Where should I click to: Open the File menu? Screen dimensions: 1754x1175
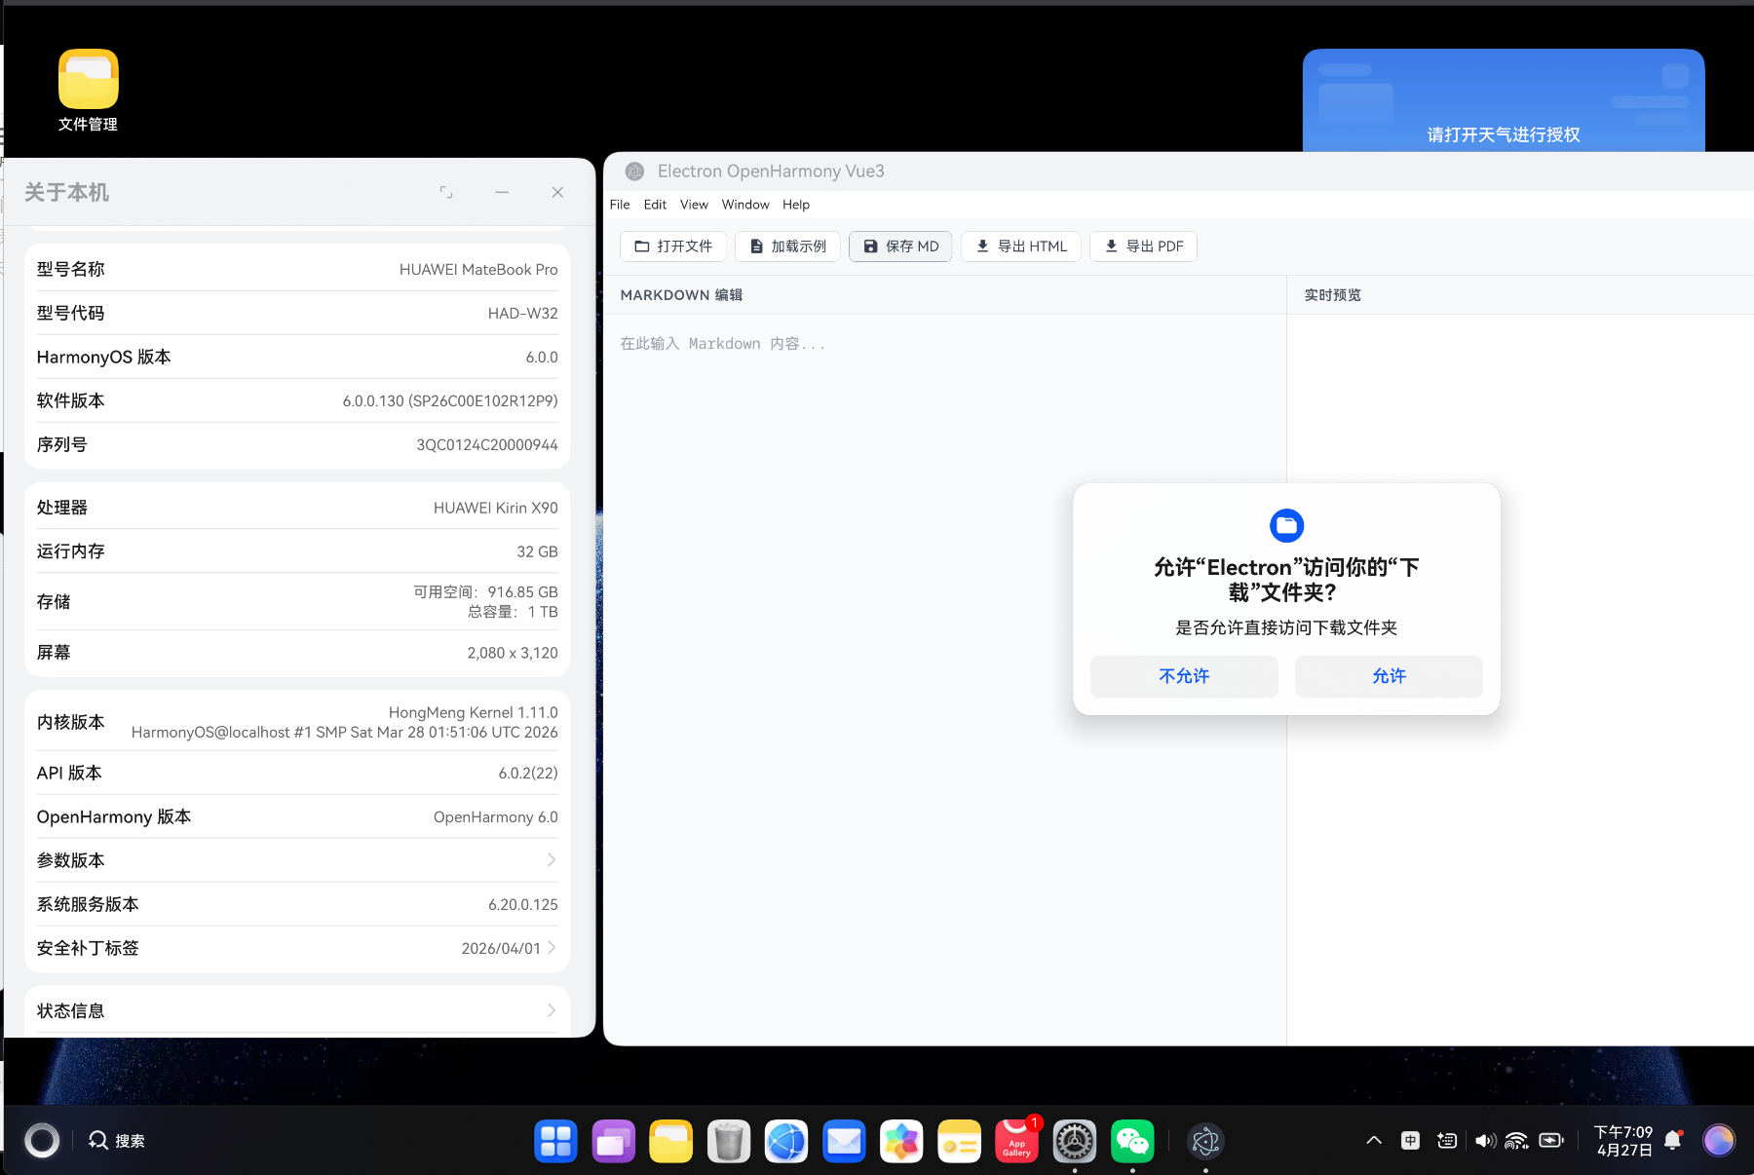click(620, 205)
